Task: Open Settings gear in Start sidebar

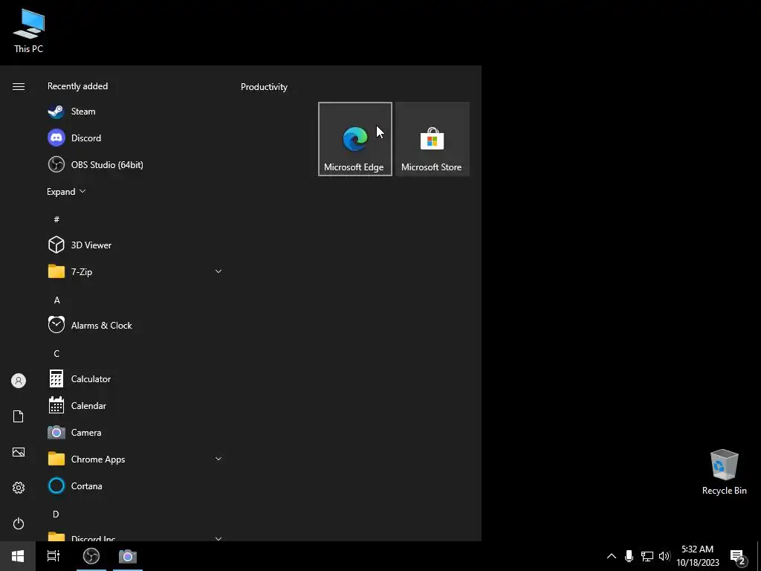Action: 19,488
